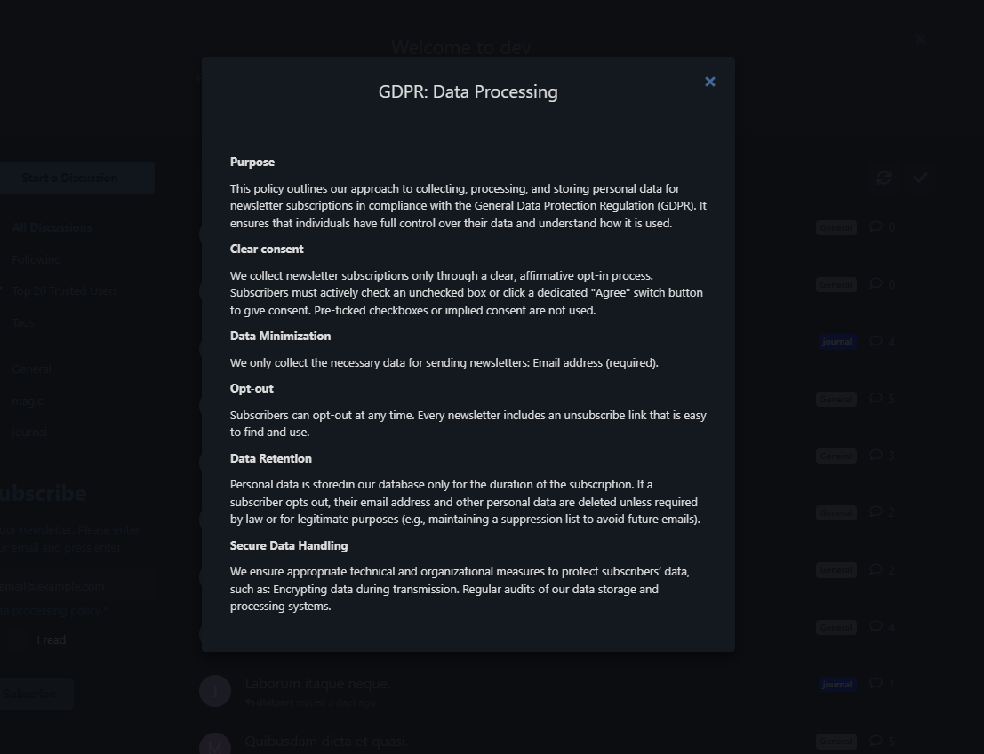Viewport: 984px width, 754px height.
Task: Open the Quibusdam dicta et quasi discussion
Action: pos(326,742)
